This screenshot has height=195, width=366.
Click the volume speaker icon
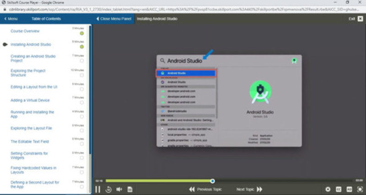tap(119, 190)
